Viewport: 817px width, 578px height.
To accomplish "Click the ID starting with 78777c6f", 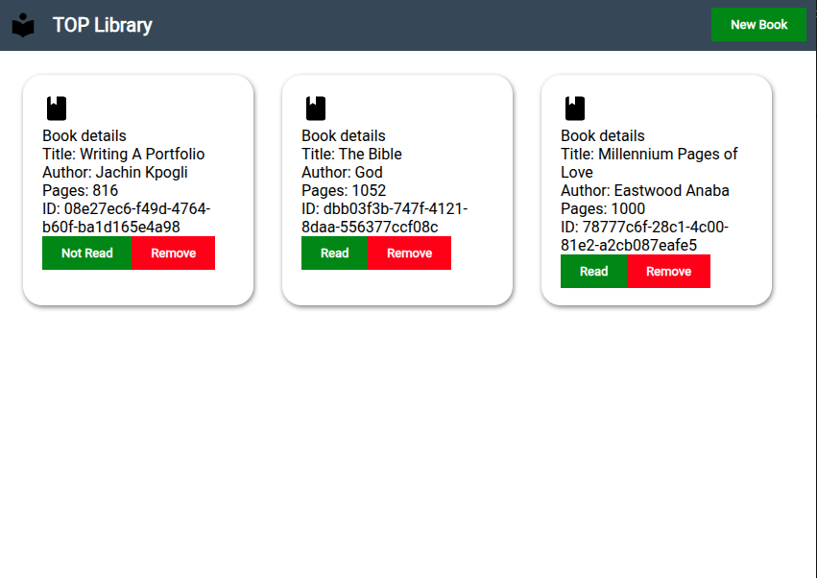I will click(644, 236).
